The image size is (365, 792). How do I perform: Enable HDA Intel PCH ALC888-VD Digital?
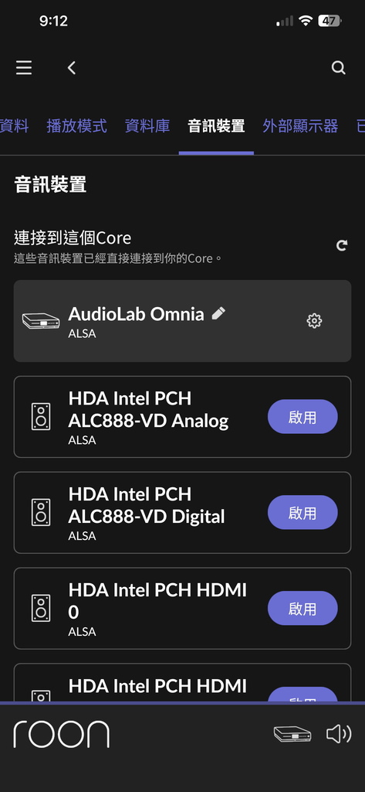click(x=302, y=513)
